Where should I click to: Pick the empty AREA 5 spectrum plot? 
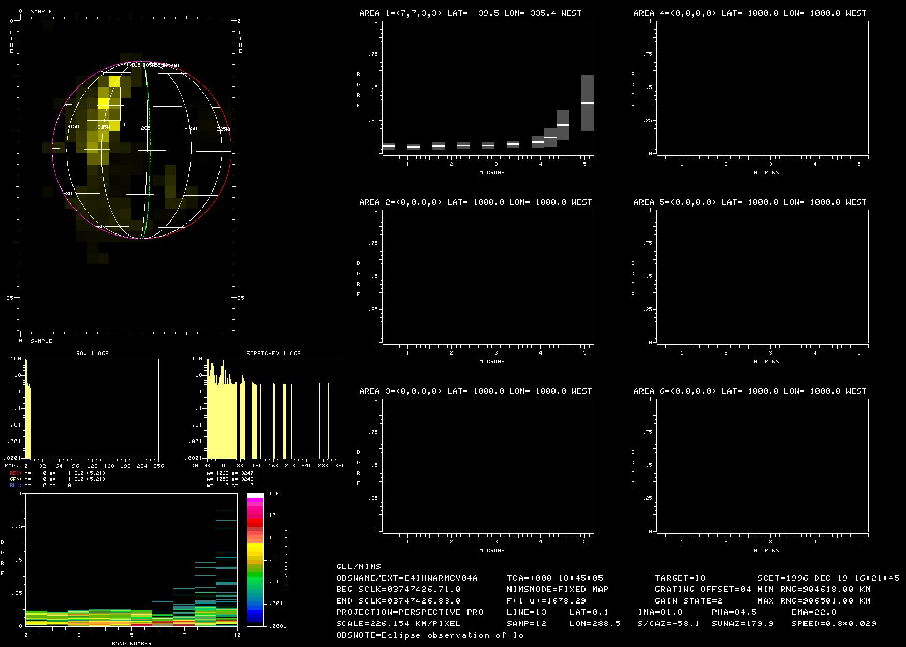click(x=762, y=276)
